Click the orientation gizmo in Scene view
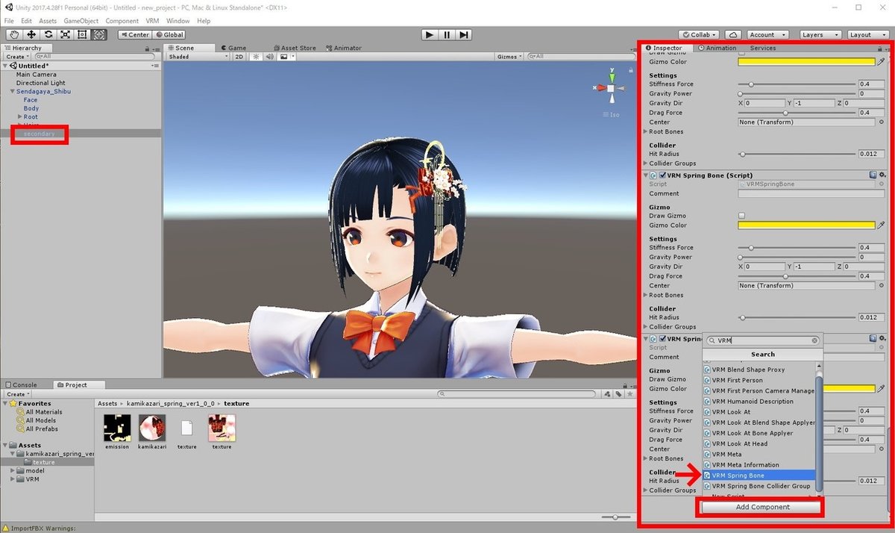Image resolution: width=895 pixels, height=533 pixels. (x=611, y=88)
